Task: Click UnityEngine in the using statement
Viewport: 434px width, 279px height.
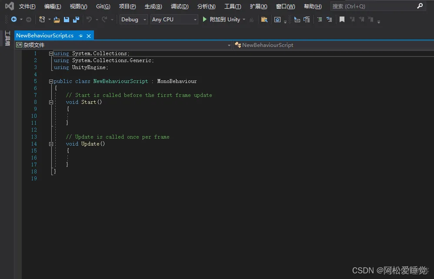Action: (89, 67)
